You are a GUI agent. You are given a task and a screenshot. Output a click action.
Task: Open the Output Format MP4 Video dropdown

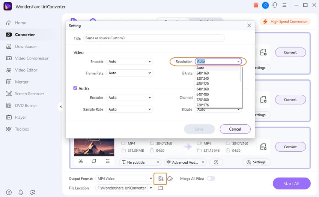point(125,179)
